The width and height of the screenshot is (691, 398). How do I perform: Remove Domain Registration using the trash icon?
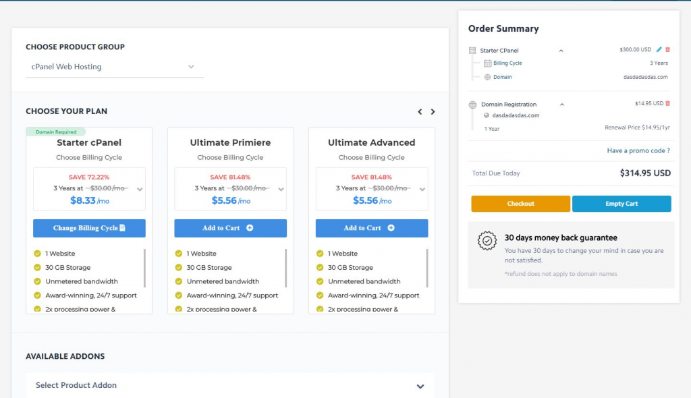coord(668,103)
